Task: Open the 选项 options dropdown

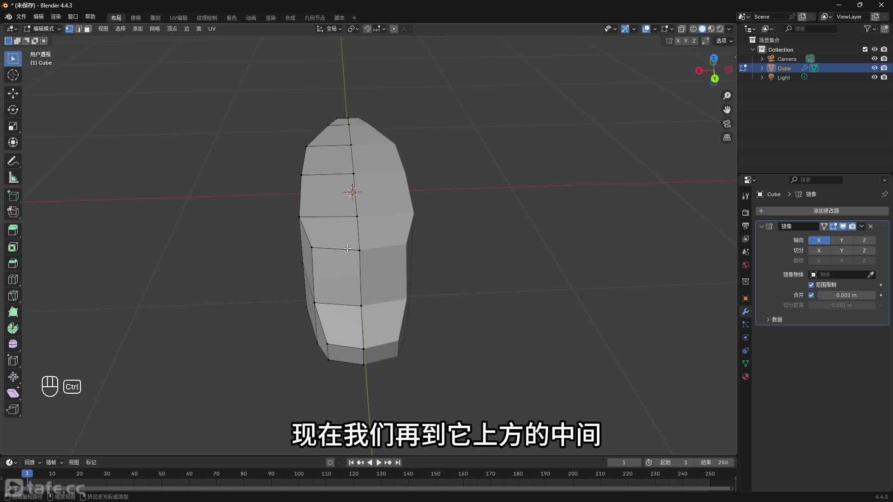Action: (724, 41)
